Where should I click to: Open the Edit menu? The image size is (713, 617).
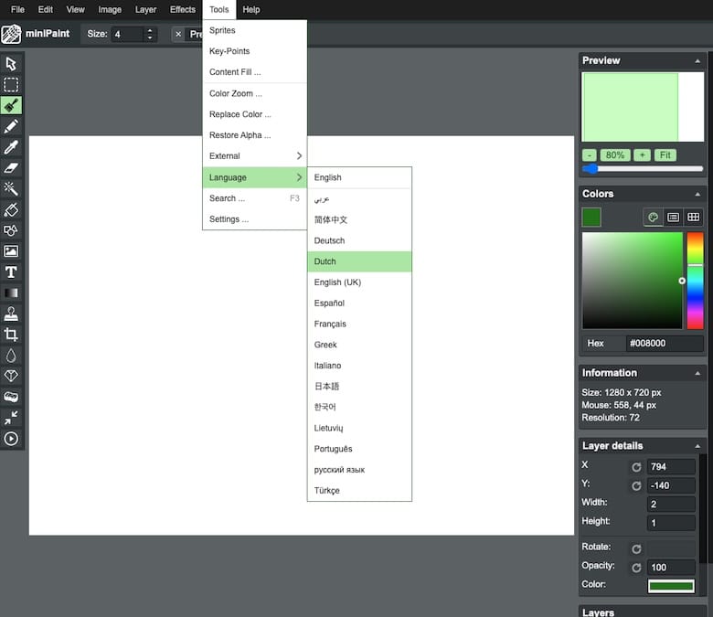[46, 9]
